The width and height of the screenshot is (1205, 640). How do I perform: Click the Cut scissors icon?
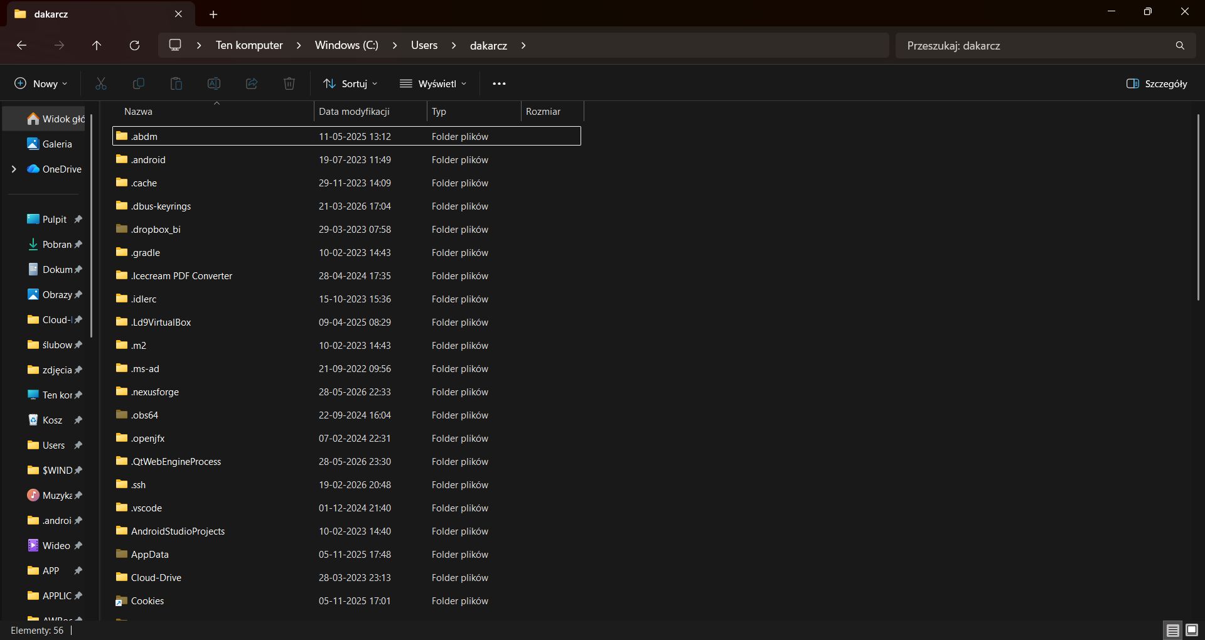[x=101, y=83]
